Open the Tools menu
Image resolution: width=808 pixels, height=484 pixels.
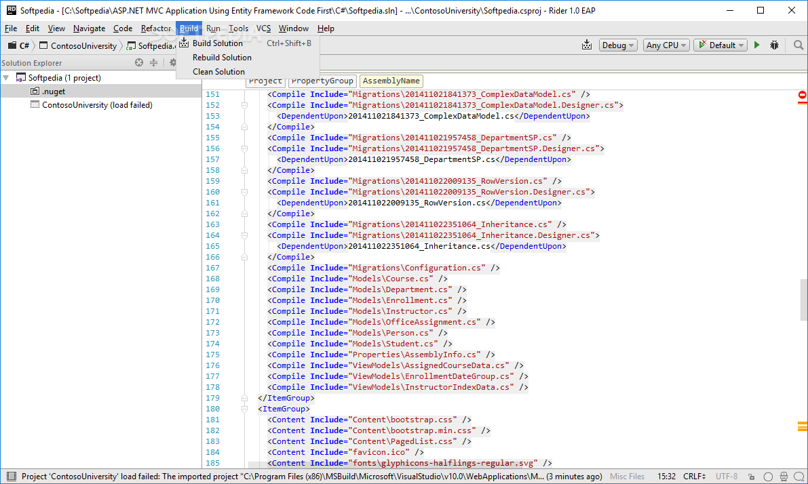coord(238,28)
